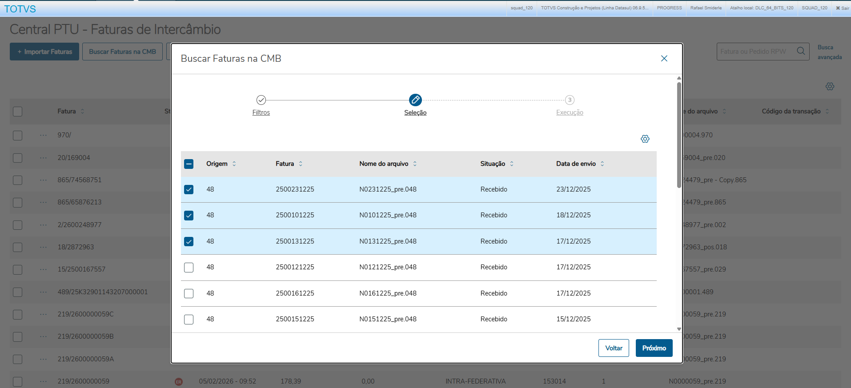851x388 pixels.
Task: Open the row actions menu for 970/
Action: coord(43,135)
